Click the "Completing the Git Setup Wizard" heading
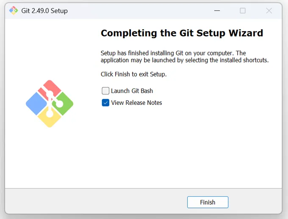 tap(182, 33)
